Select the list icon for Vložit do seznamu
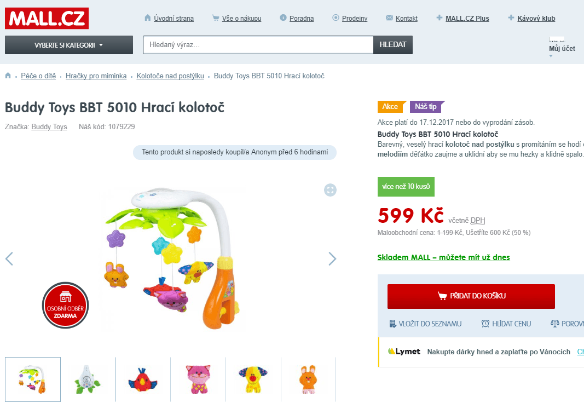Screen dimensions: 584x420 (x=391, y=324)
